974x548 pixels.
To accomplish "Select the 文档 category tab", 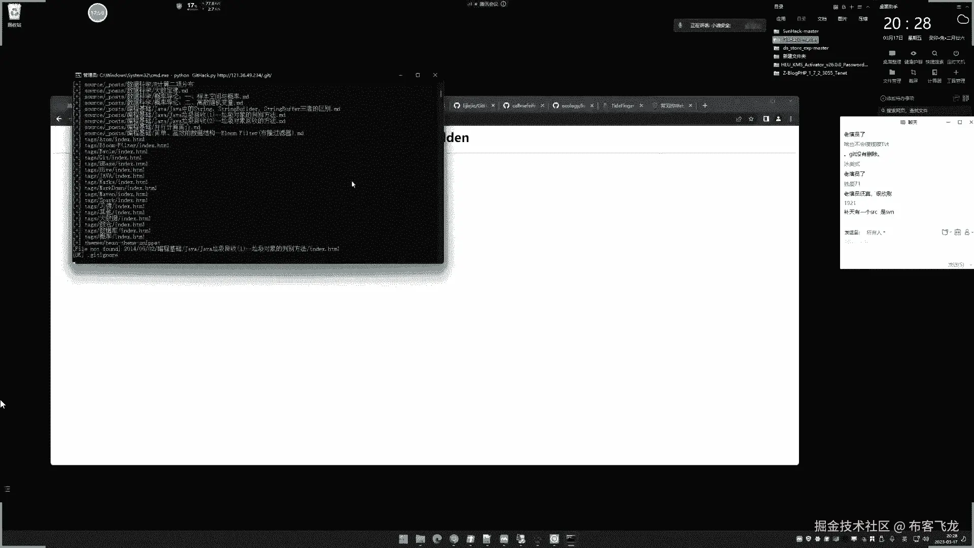I will tap(822, 19).
